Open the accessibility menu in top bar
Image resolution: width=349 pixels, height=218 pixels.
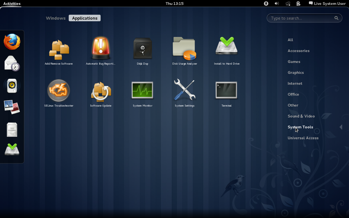pyautogui.click(x=266, y=4)
